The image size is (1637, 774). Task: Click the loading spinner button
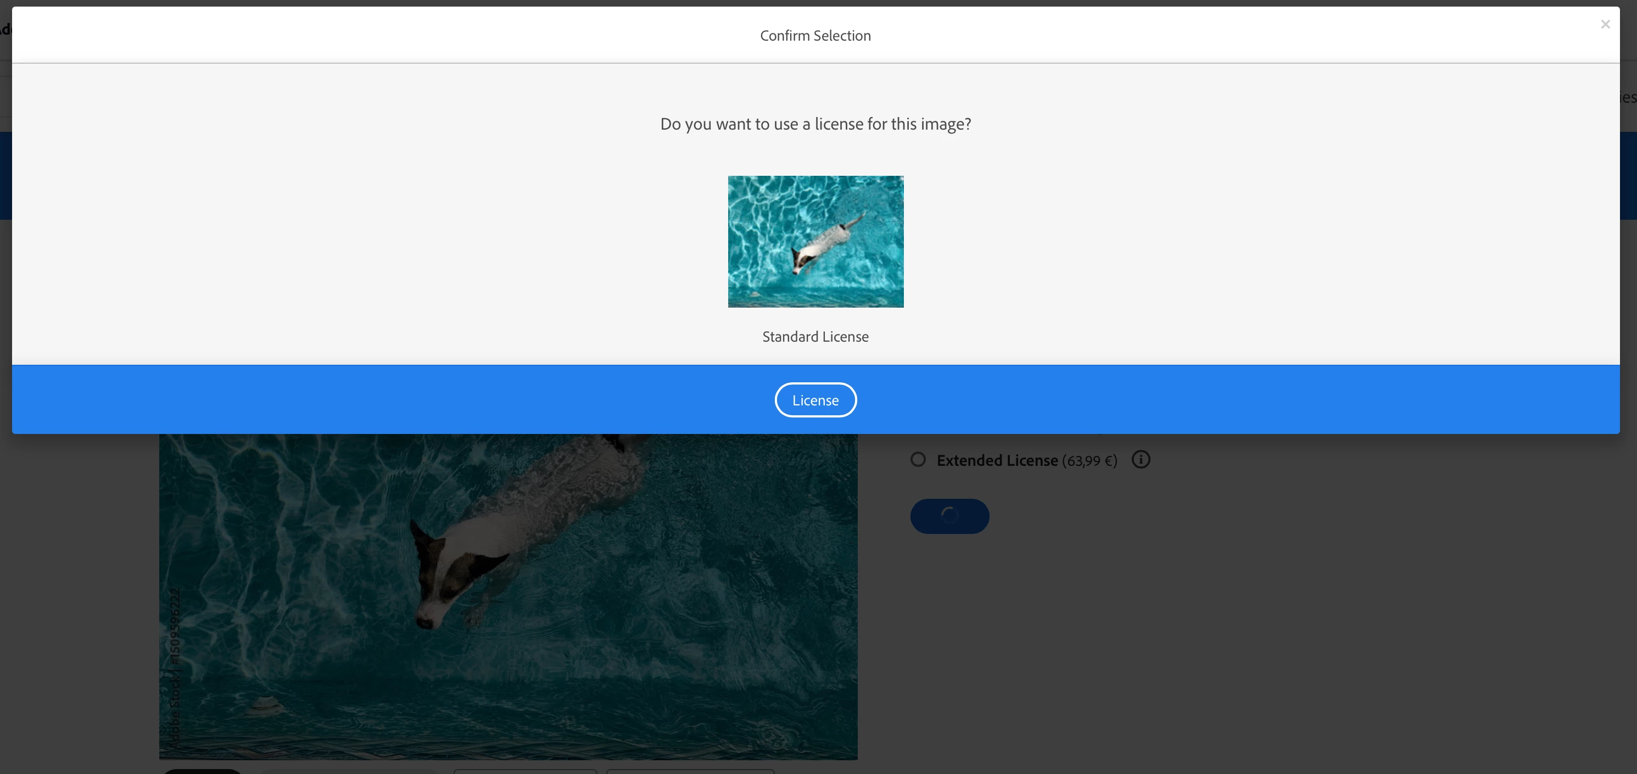point(949,516)
